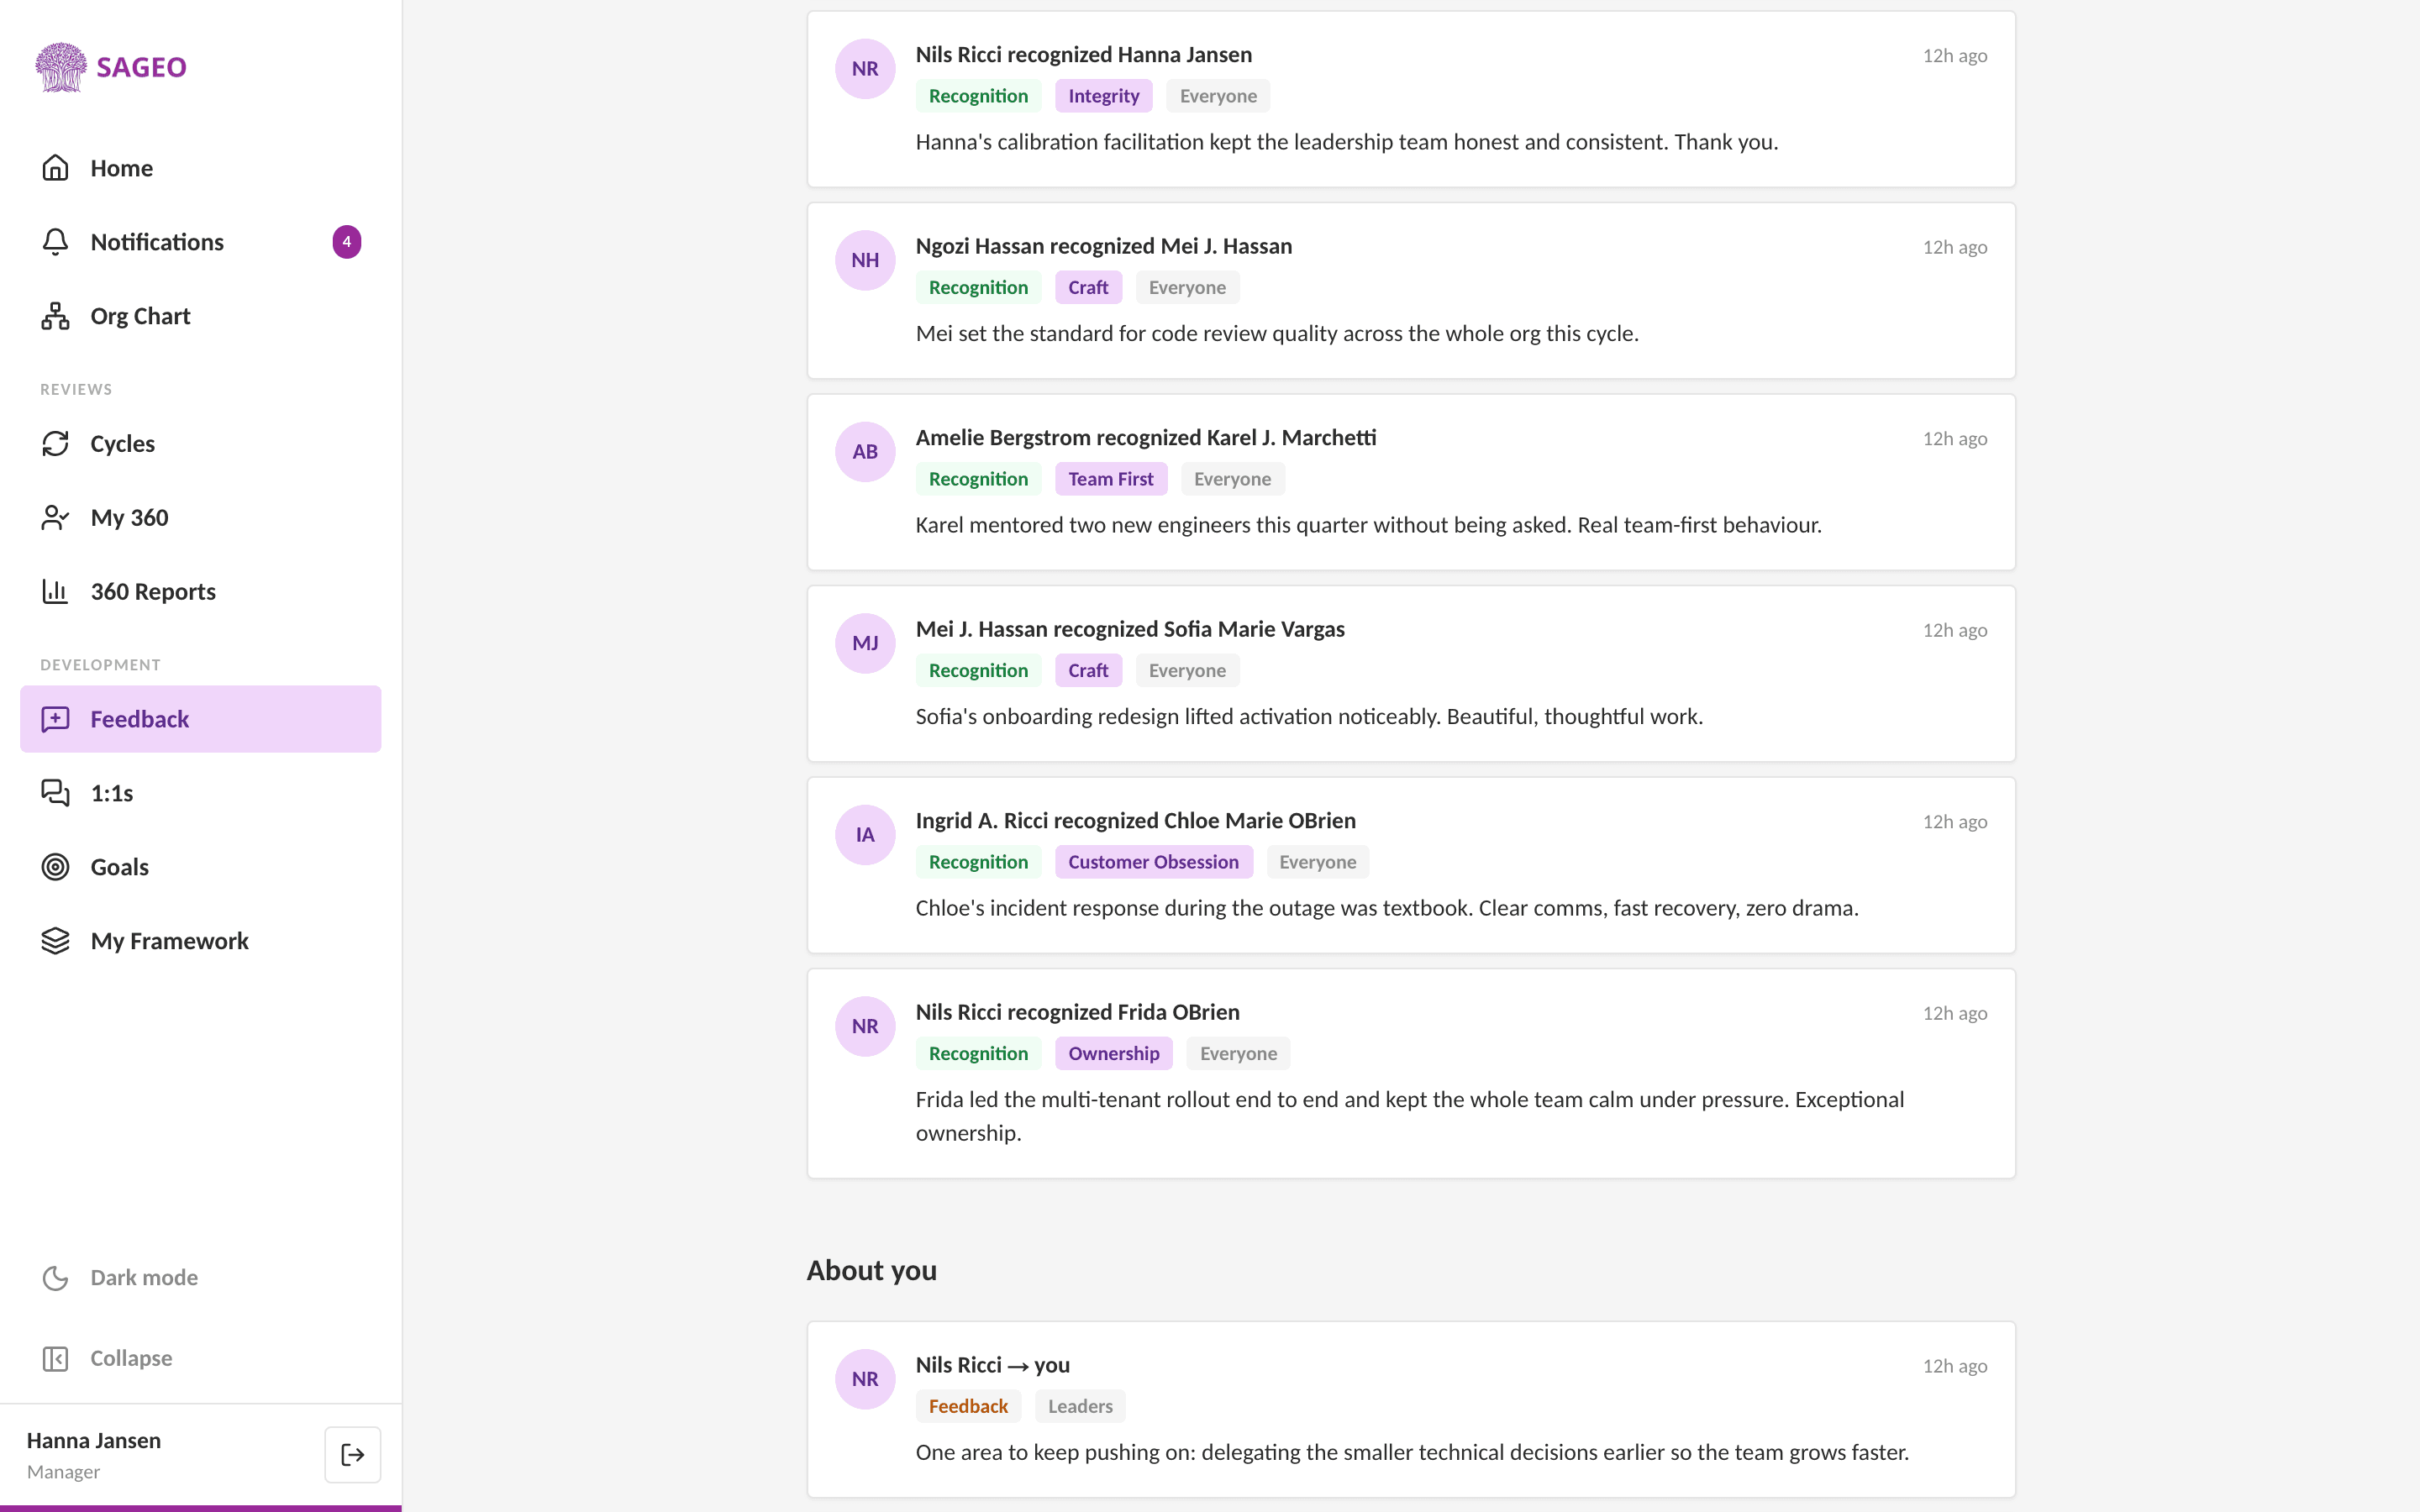Open the Nils Ricci recognized Frida OBrien post
This screenshot has width=2420, height=1512.
point(1411,1073)
